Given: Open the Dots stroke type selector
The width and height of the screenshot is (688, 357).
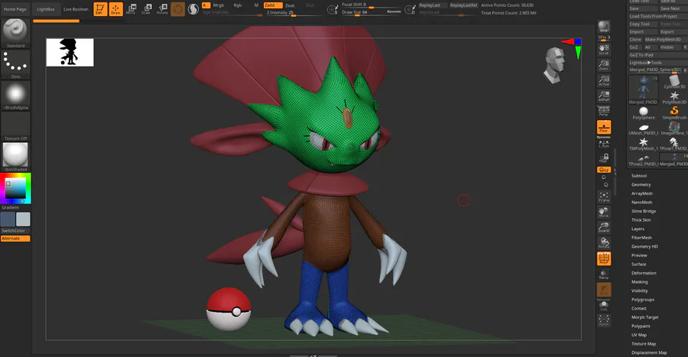Looking at the screenshot, I should [15, 64].
